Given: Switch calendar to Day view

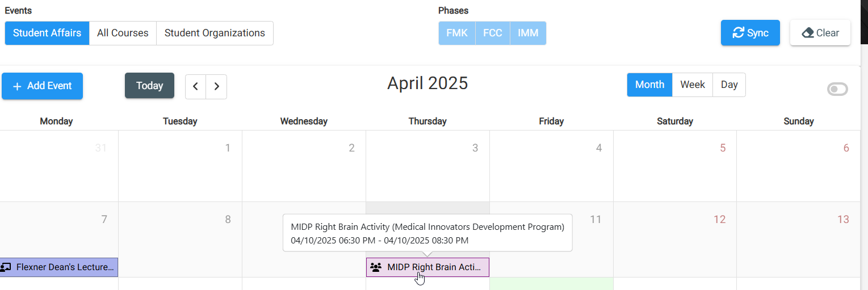Looking at the screenshot, I should [x=729, y=85].
